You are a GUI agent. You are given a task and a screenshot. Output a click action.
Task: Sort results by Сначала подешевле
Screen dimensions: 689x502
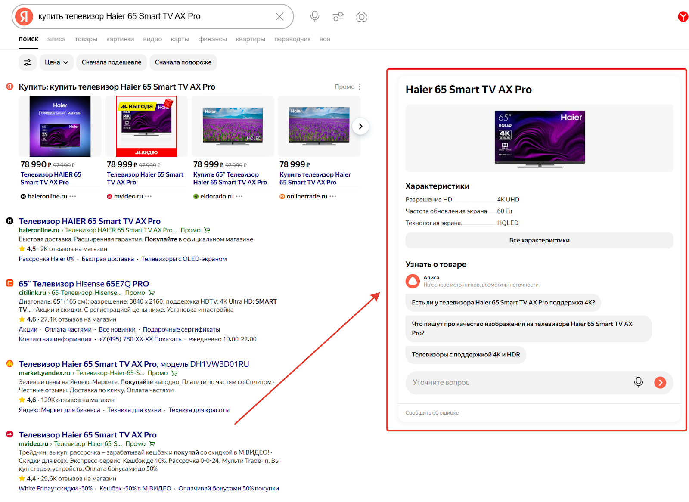click(112, 62)
